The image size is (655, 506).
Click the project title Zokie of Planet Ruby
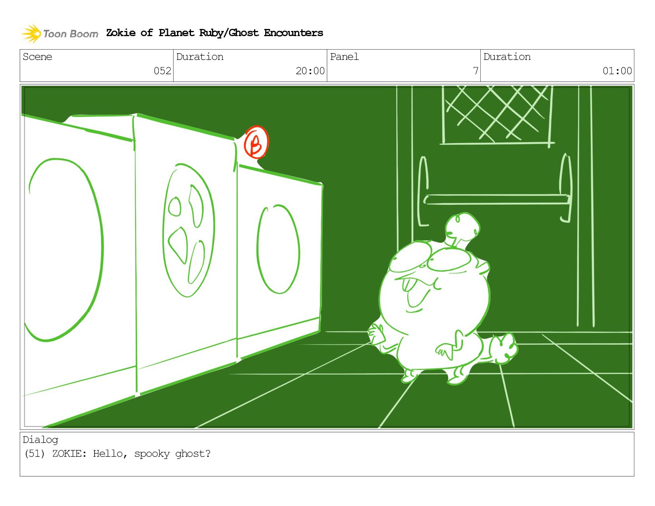click(x=214, y=33)
